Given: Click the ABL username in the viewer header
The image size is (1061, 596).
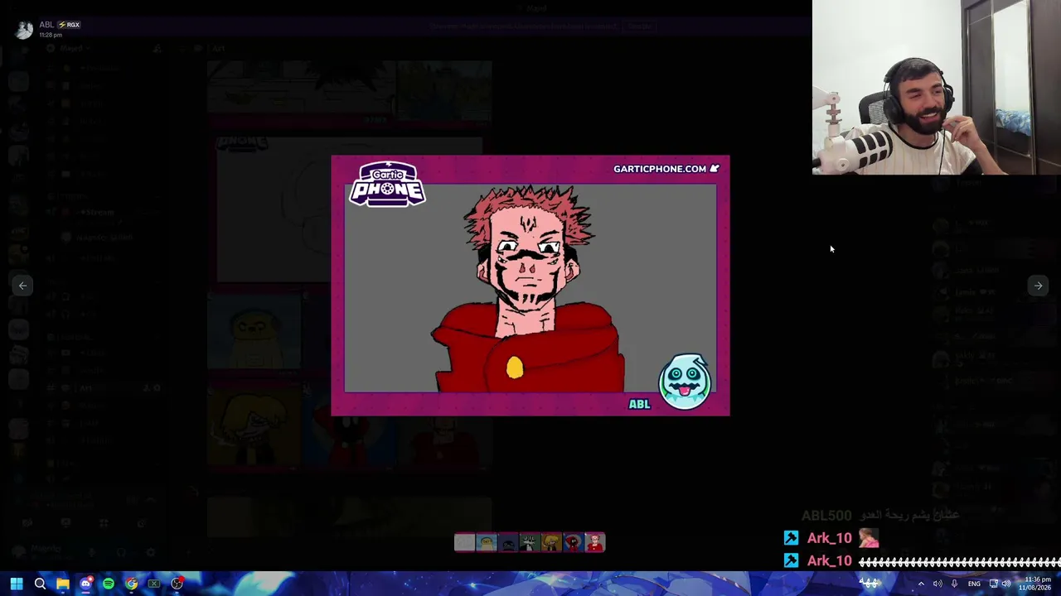Looking at the screenshot, I should (x=46, y=25).
